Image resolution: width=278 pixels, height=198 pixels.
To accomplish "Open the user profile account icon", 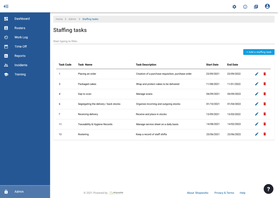I will tap(267, 6).
